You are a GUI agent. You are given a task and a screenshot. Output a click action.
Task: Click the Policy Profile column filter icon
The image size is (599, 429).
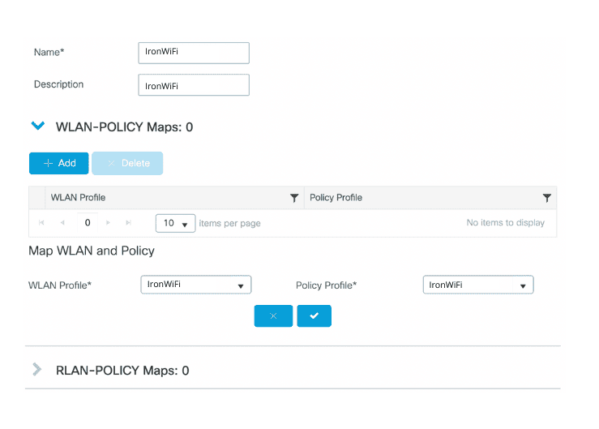coord(547,198)
